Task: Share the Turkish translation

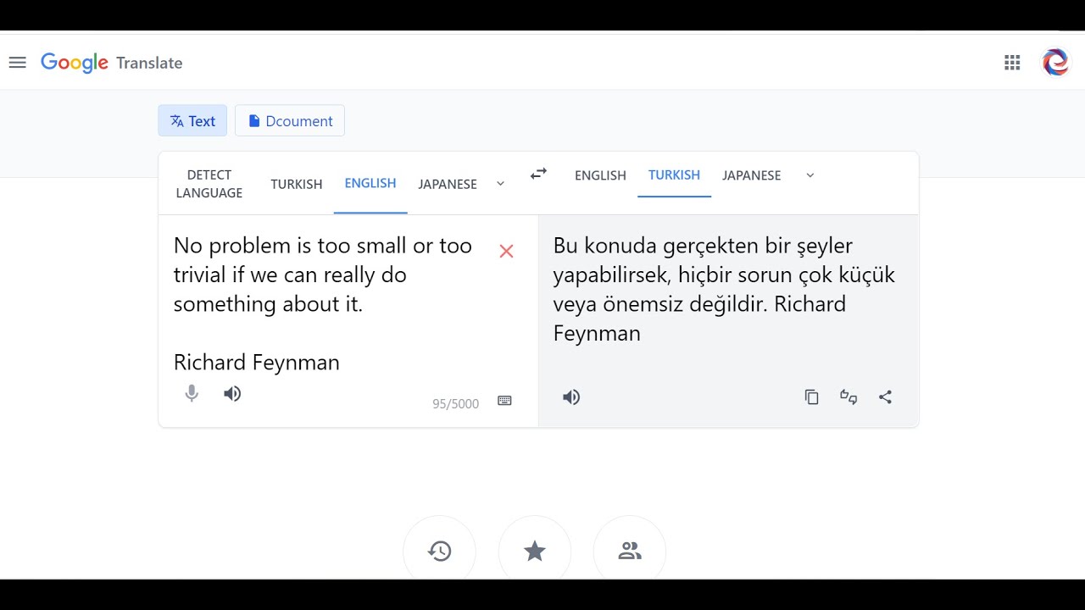Action: (885, 397)
